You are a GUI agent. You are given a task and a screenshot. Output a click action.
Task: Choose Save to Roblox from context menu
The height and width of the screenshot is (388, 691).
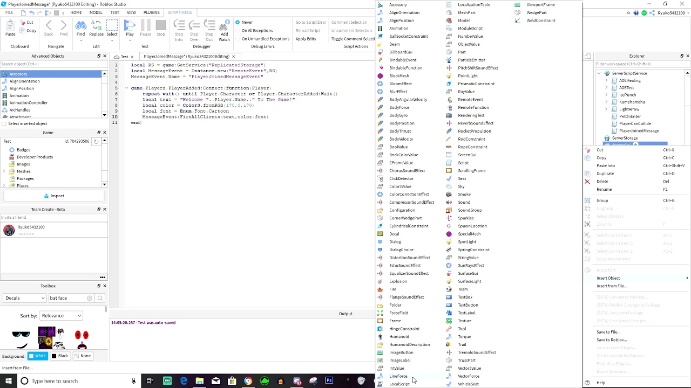612,340
